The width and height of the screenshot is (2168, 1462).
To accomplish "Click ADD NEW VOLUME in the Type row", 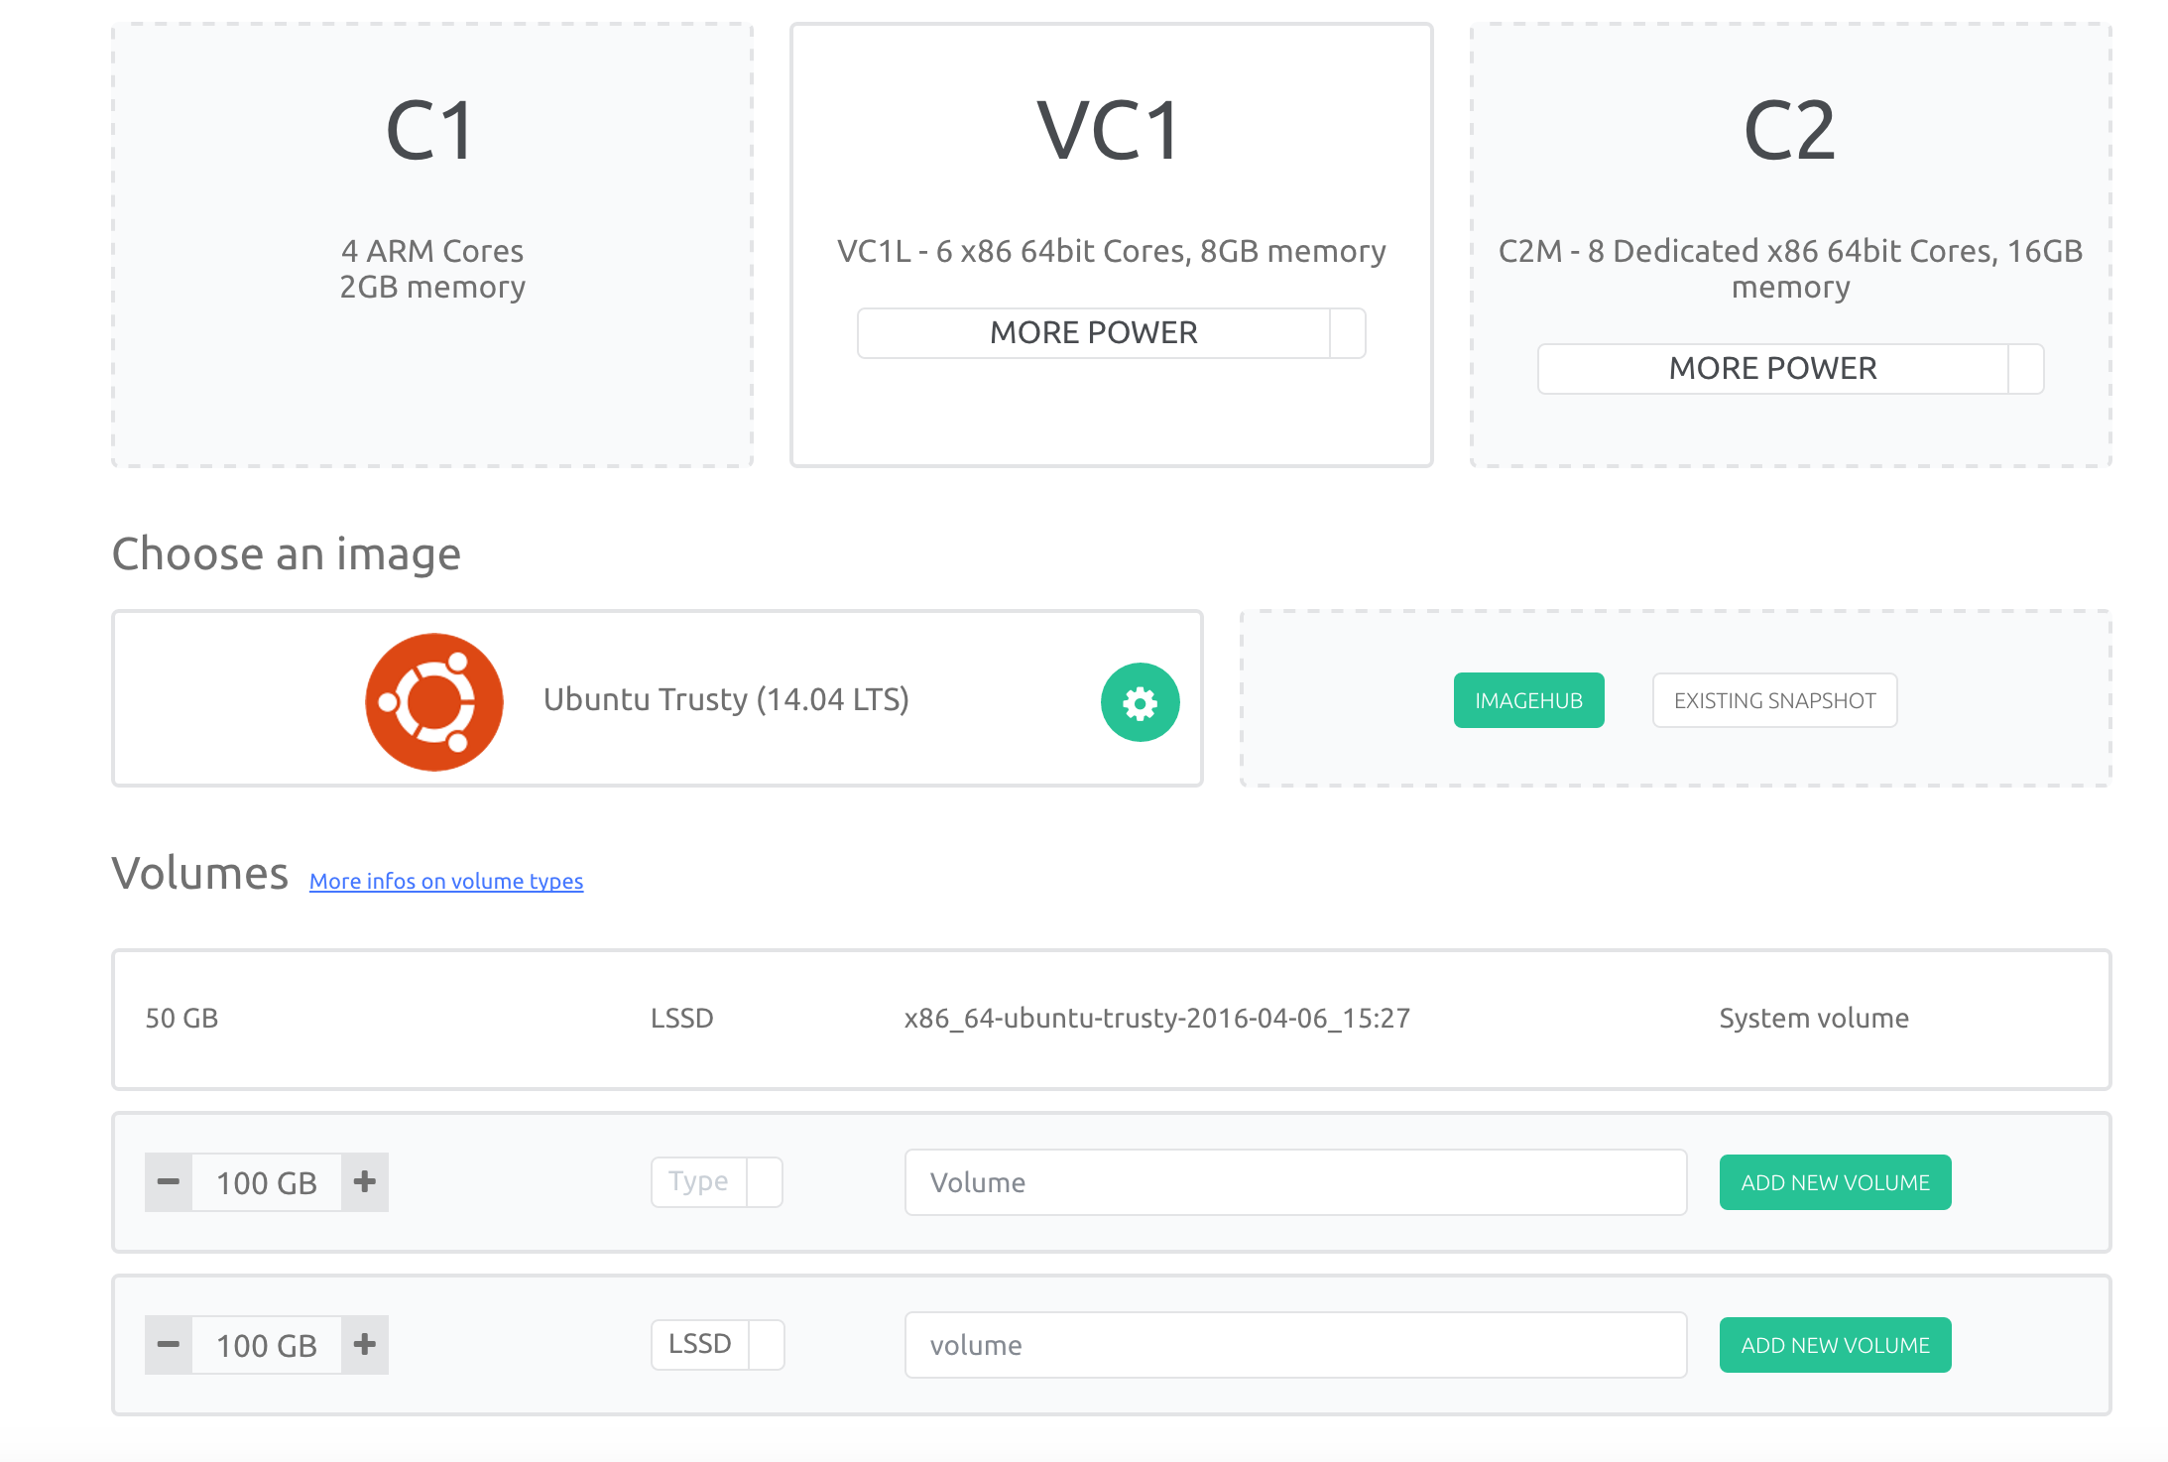I will click(1835, 1182).
